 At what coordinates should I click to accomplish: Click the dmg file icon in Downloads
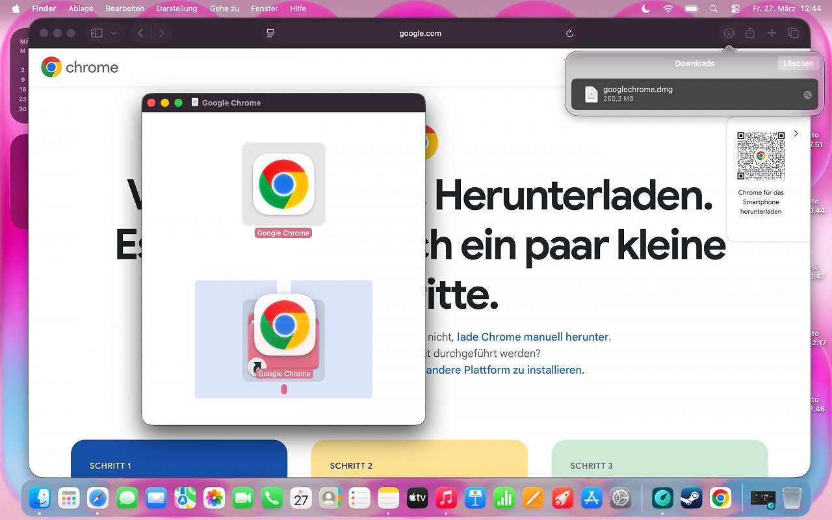pyautogui.click(x=591, y=94)
